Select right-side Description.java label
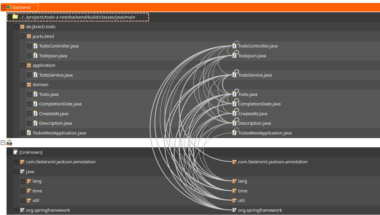Screen dimensions: 380x215 click(x=255, y=123)
